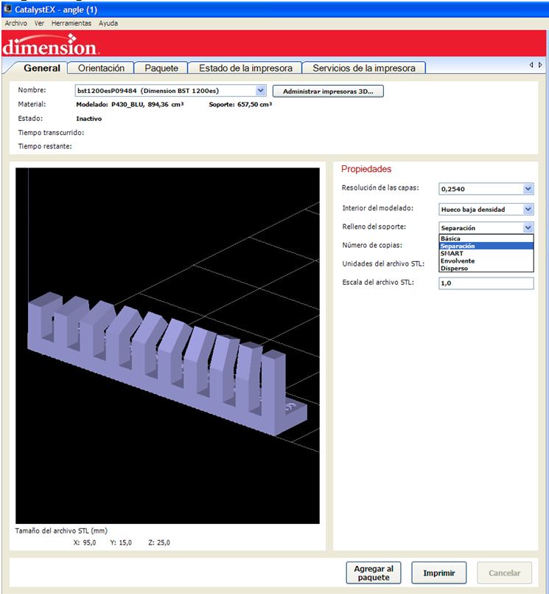The image size is (549, 594).
Task: Click the tab scroll right arrow
Action: tap(540, 65)
